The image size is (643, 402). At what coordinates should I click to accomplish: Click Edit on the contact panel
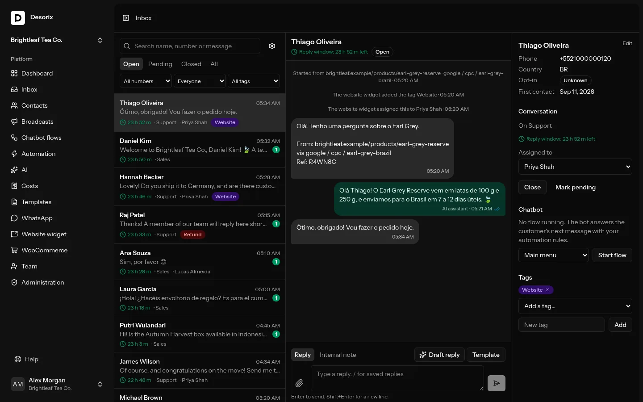[627, 43]
